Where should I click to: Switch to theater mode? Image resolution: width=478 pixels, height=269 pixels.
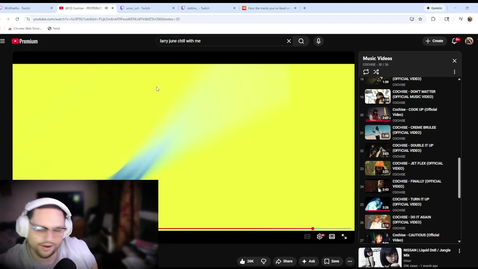point(332,236)
